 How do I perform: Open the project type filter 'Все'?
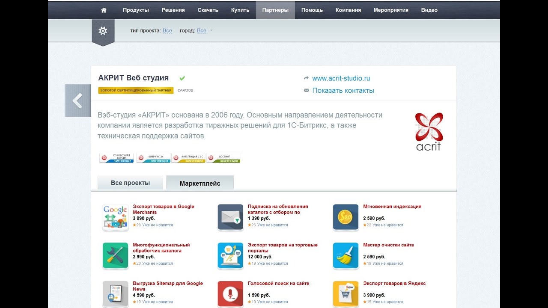(167, 31)
